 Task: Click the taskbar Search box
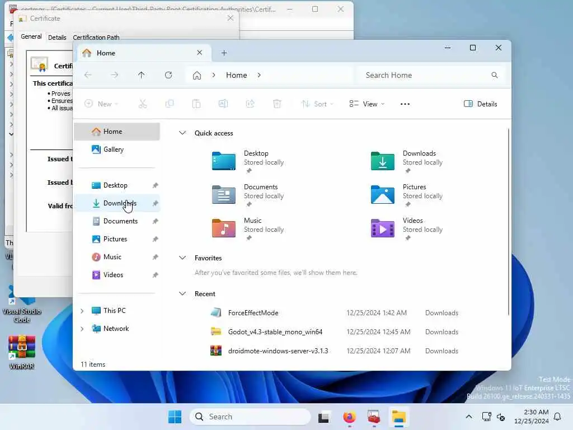coord(250,417)
